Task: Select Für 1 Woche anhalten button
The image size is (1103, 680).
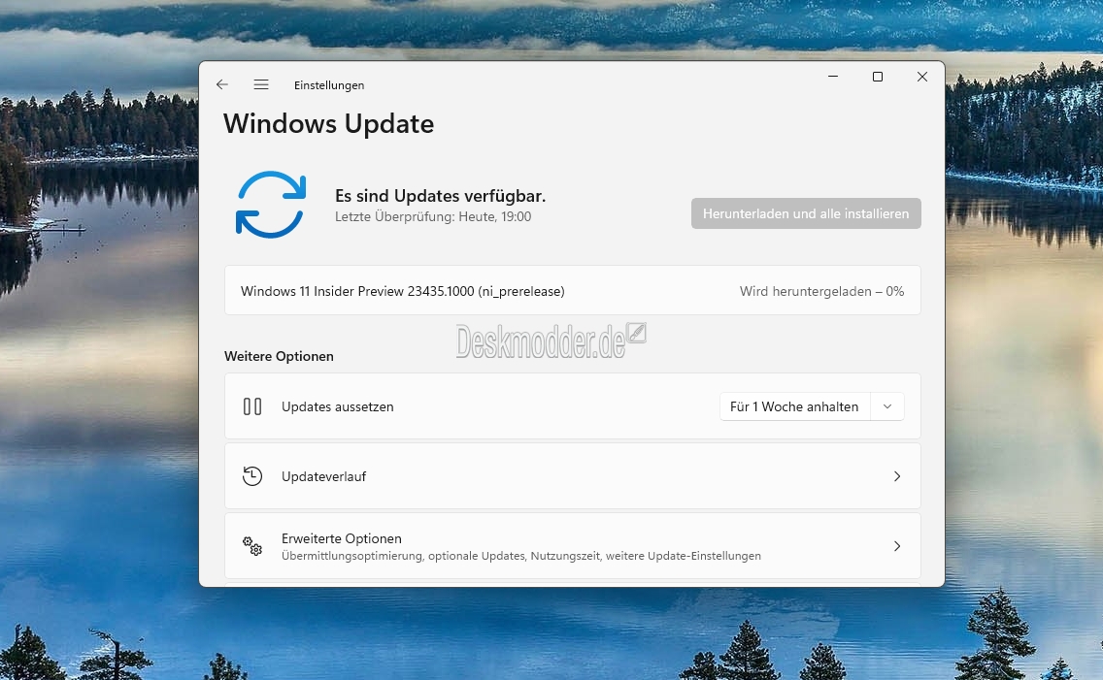Action: coord(795,406)
